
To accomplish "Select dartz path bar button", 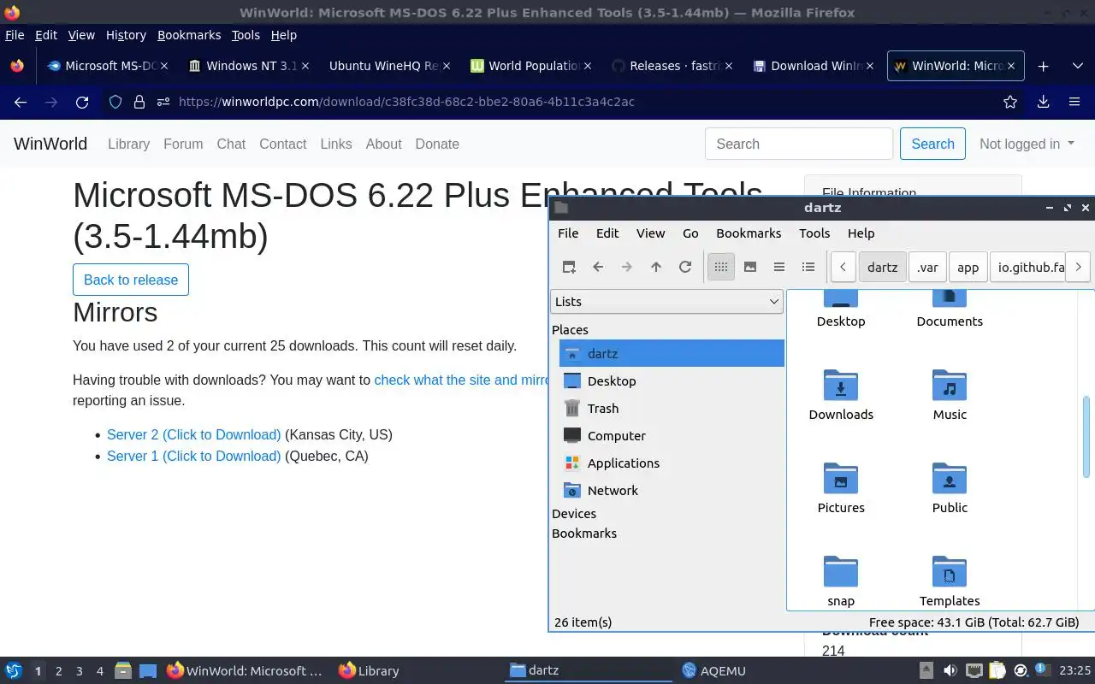I will (882, 267).
